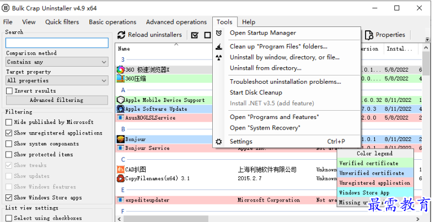This screenshot has width=435, height=222.
Task: Click the Apple Software Update app icon
Action: 121,109
